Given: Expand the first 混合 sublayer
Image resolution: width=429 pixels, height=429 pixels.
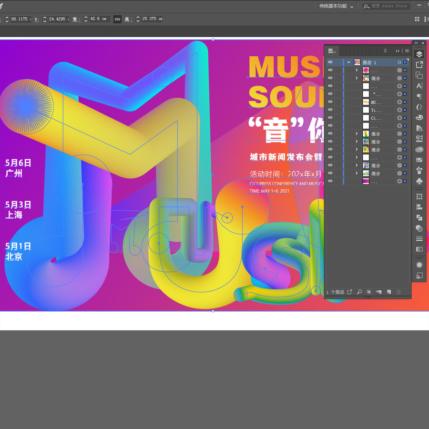Looking at the screenshot, I should tap(357, 78).
